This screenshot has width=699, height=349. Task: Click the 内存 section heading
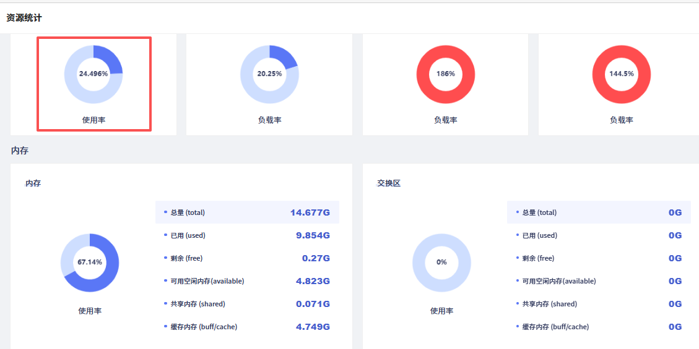tap(20, 151)
